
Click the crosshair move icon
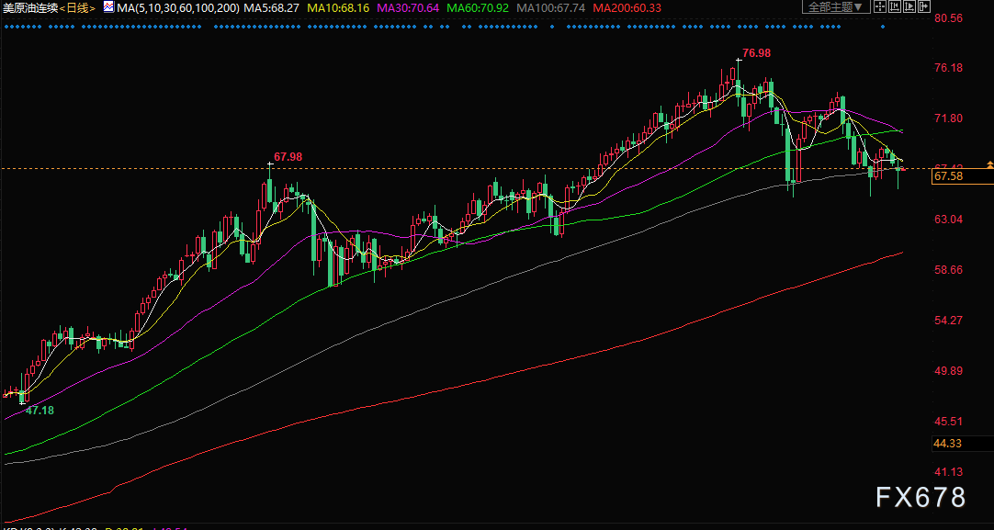[879, 7]
